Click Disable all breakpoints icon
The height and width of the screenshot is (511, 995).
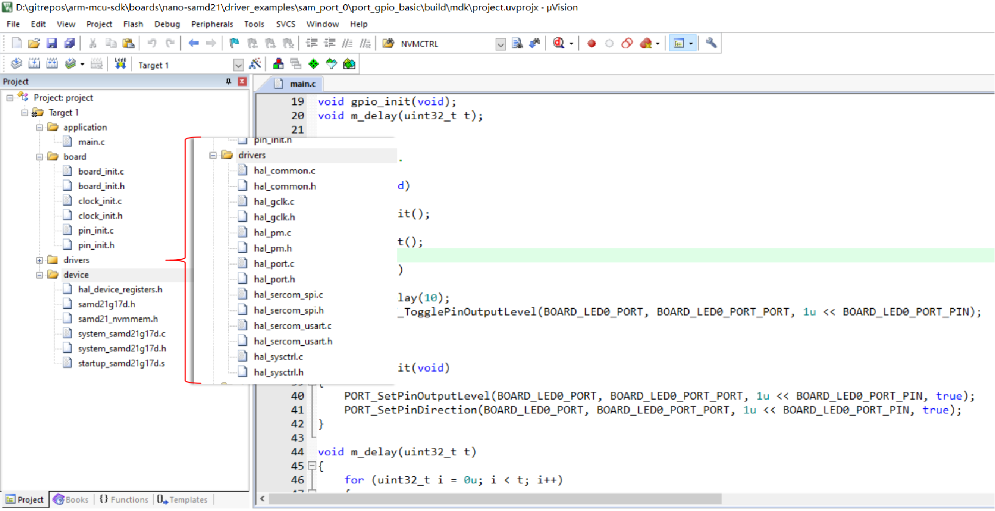(x=627, y=44)
